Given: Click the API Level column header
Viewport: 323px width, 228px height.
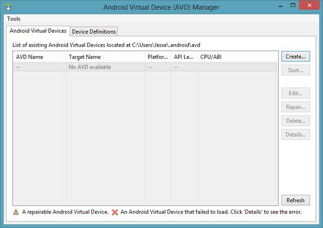Looking at the screenshot, I should [x=185, y=57].
